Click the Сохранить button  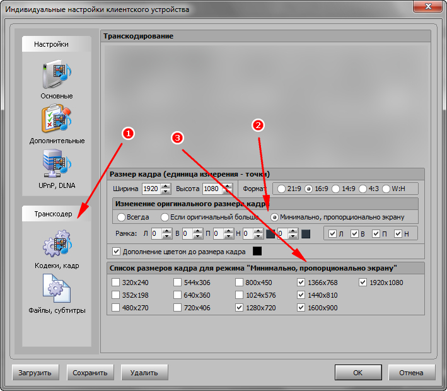pos(91,372)
